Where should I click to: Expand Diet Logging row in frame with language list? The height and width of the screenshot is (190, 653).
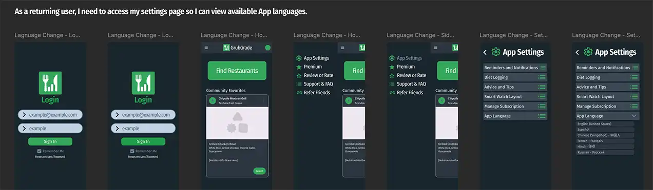[x=608, y=77]
